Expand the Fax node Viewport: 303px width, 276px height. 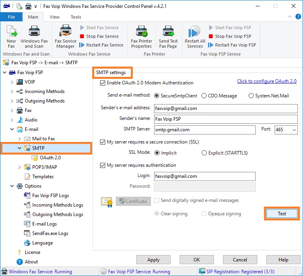(x=12, y=110)
